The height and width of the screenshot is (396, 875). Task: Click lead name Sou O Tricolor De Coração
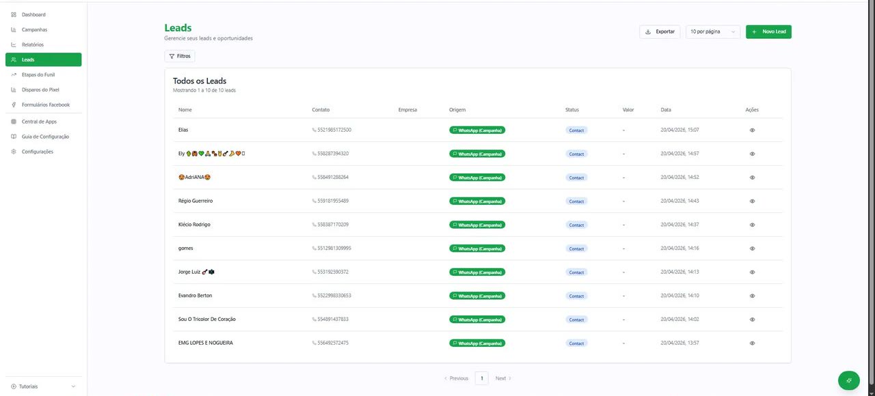(x=207, y=319)
